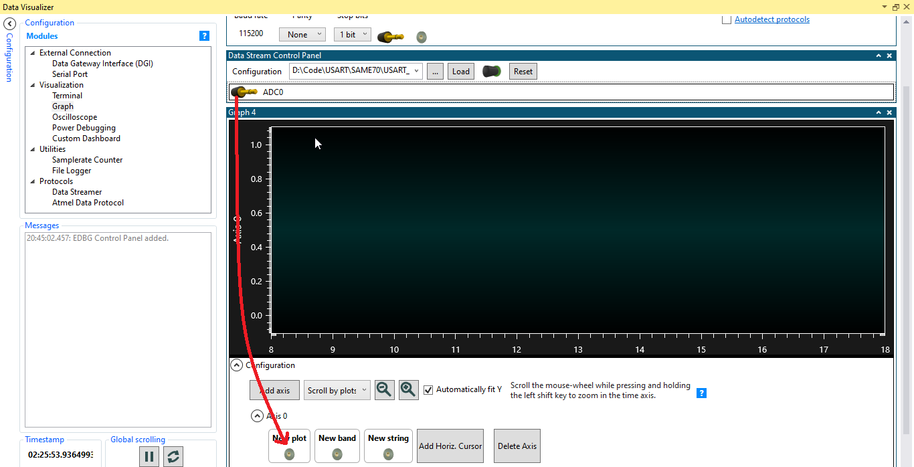
Task: Click the New string sink jack
Action: pos(388,454)
